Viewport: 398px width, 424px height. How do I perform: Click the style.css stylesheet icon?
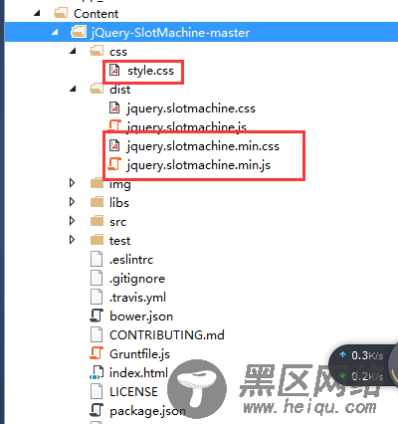[x=114, y=70]
